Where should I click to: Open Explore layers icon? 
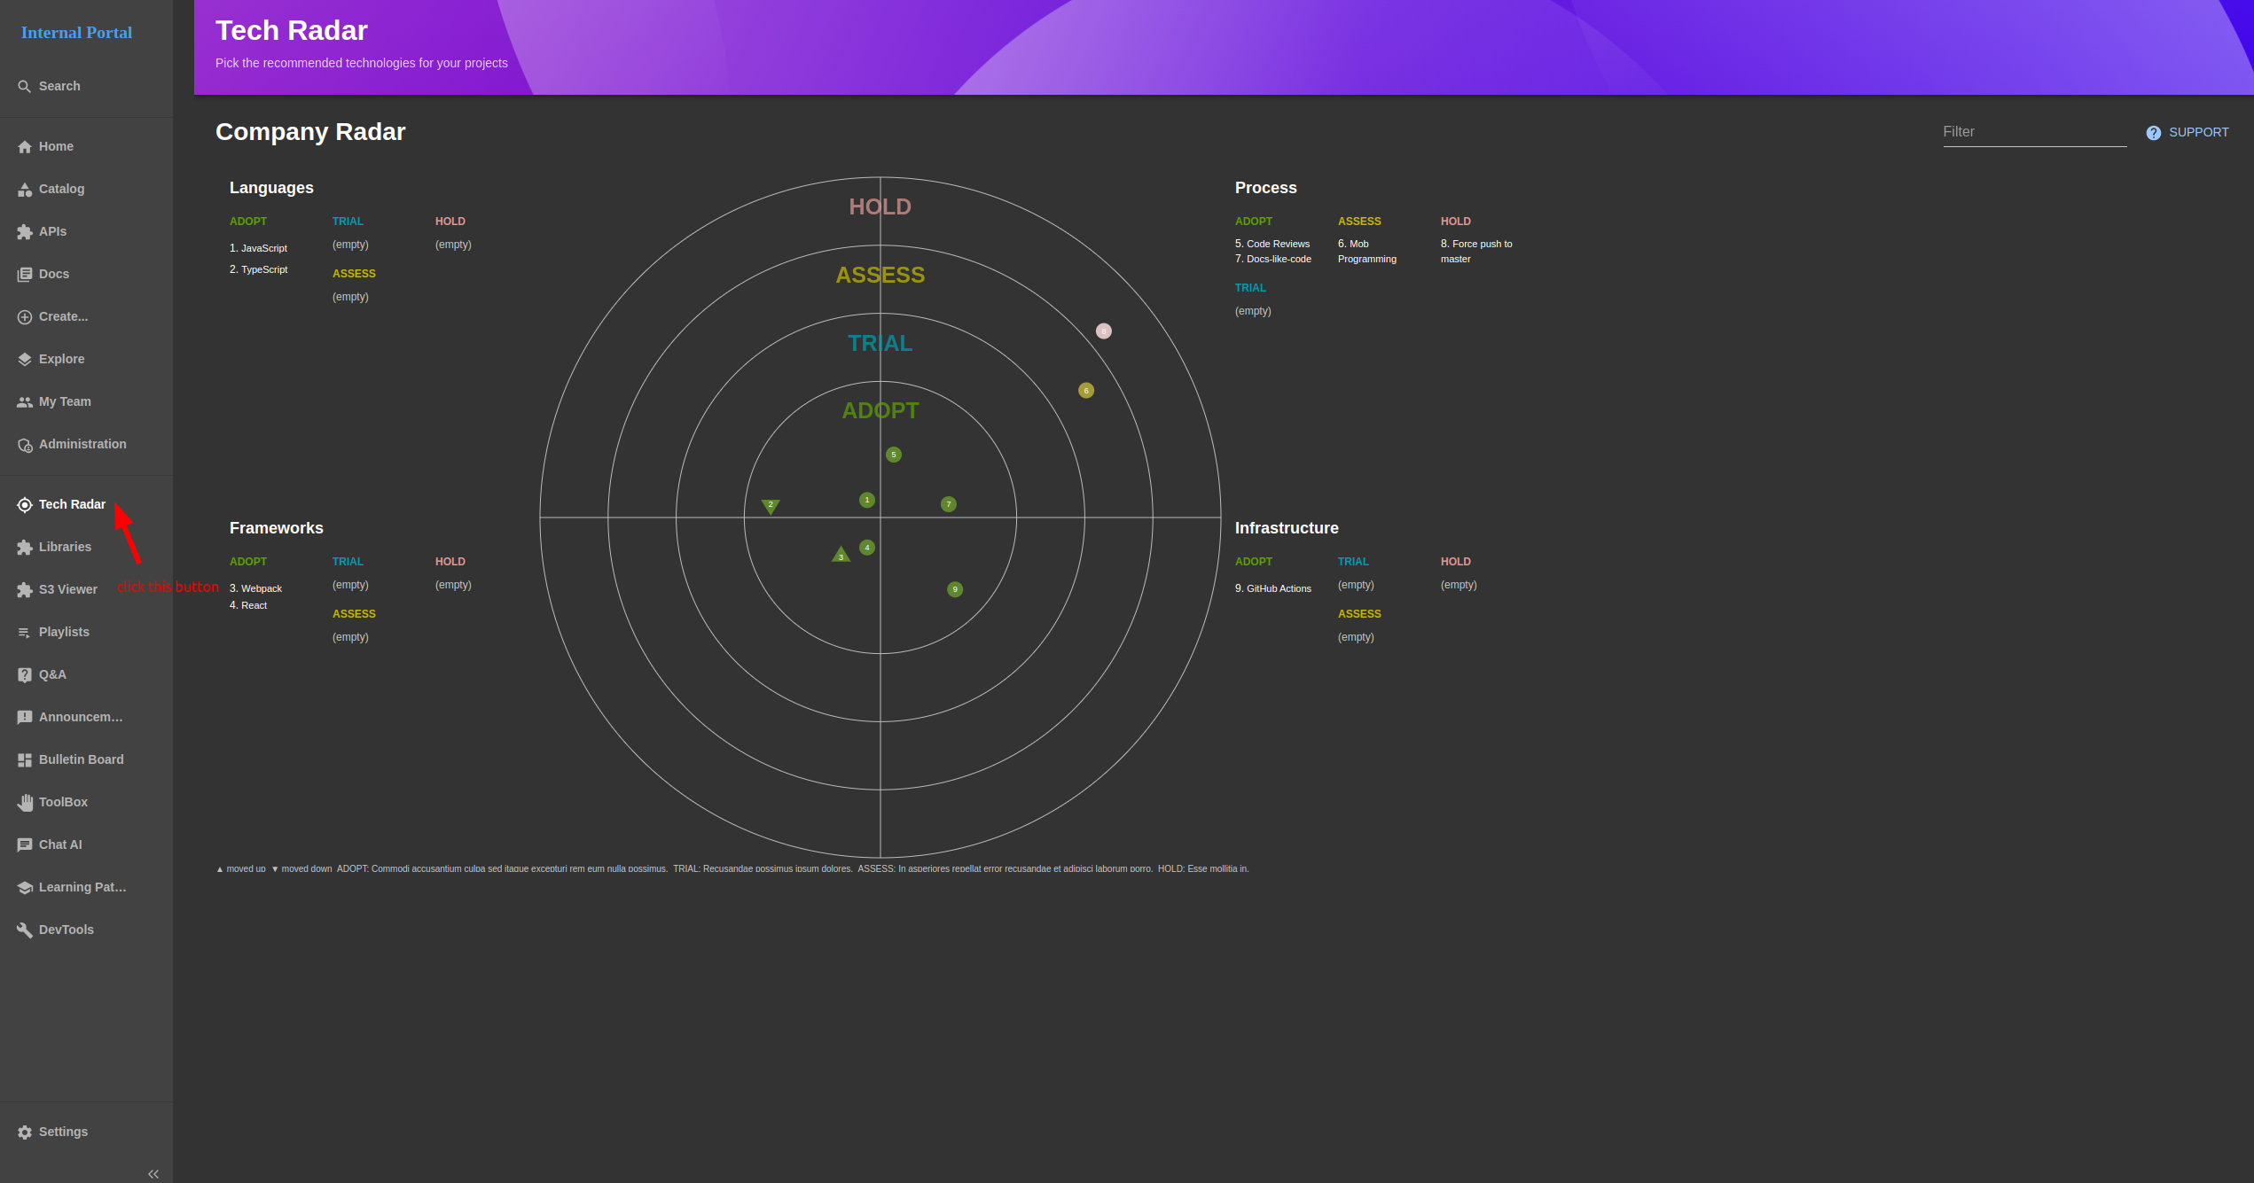[x=25, y=360]
